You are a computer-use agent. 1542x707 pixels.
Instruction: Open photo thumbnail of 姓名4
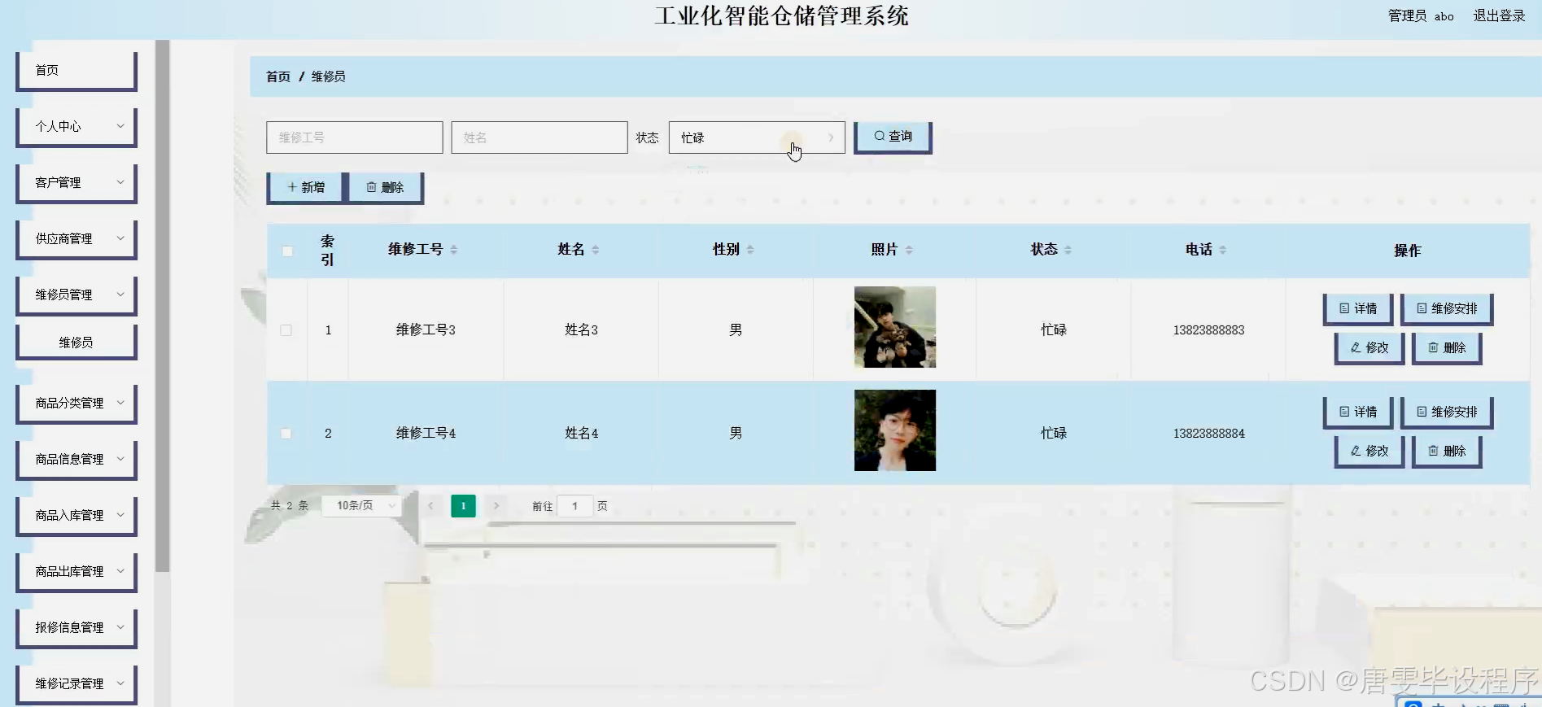[x=895, y=430]
